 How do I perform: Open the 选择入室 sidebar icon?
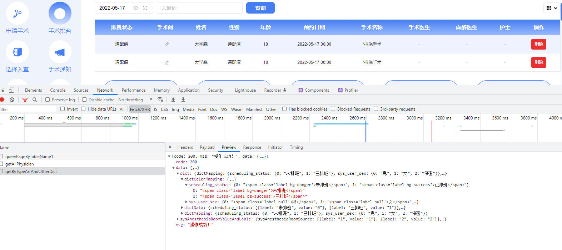click(x=18, y=52)
